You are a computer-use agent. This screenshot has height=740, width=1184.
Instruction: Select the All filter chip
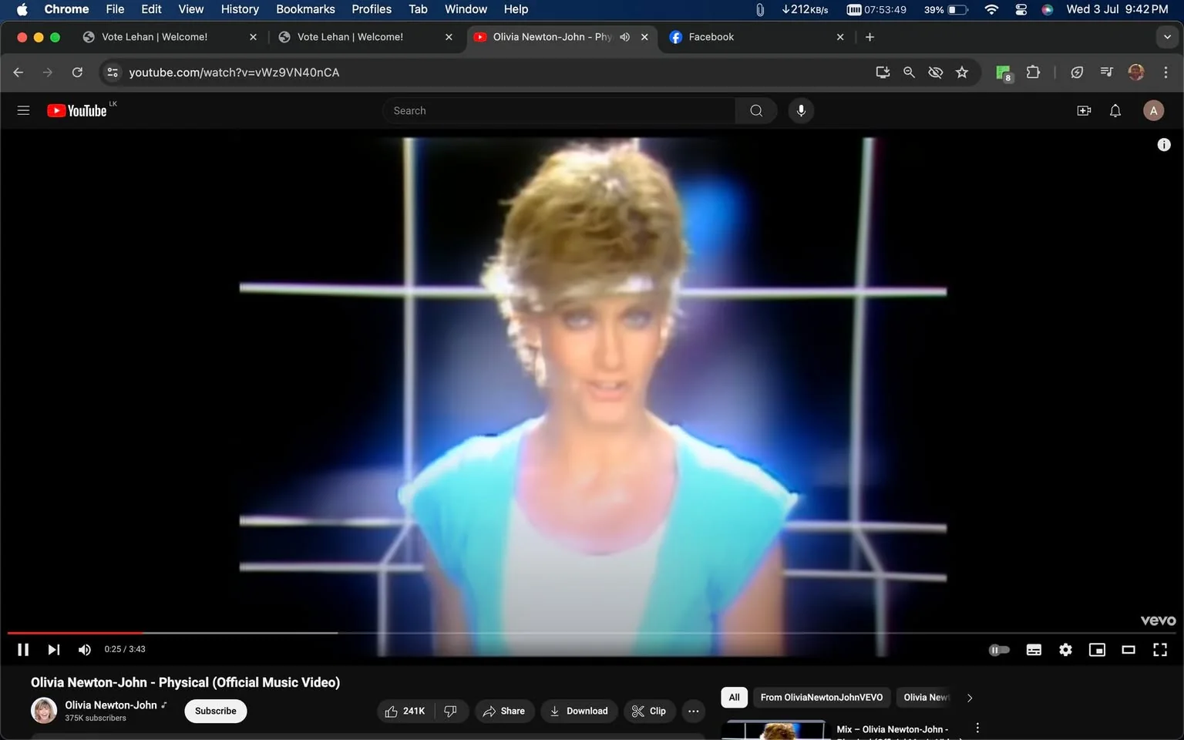pyautogui.click(x=734, y=697)
